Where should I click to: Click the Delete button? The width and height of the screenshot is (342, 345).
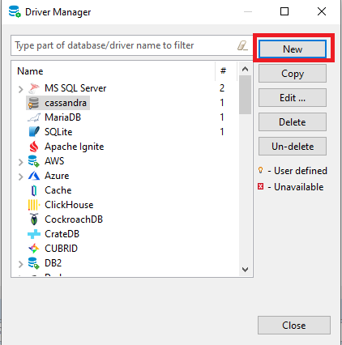(x=293, y=122)
